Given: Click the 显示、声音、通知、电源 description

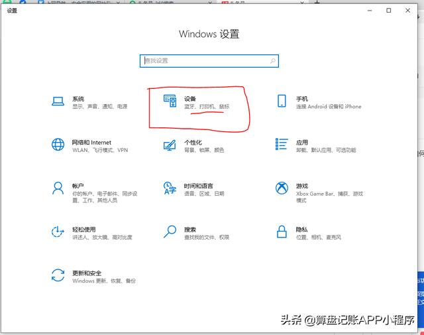Looking at the screenshot, I should click(100, 106).
